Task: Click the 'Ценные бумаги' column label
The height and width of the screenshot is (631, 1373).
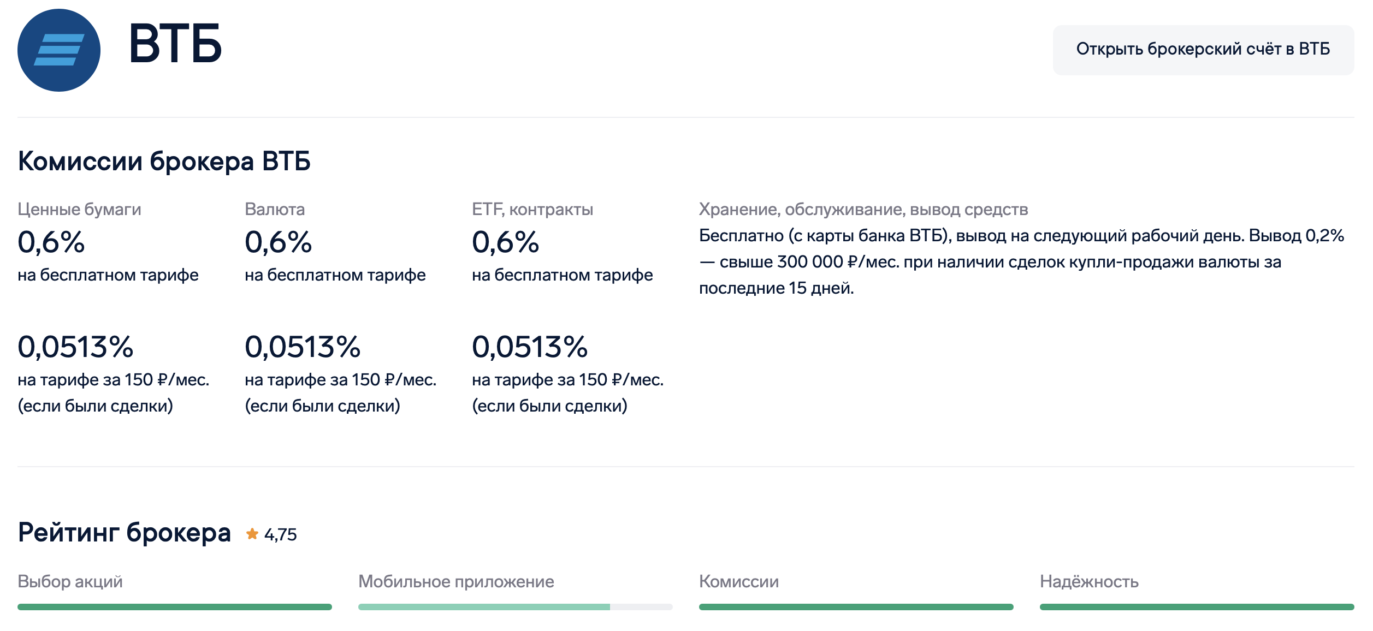Action: coord(79,209)
